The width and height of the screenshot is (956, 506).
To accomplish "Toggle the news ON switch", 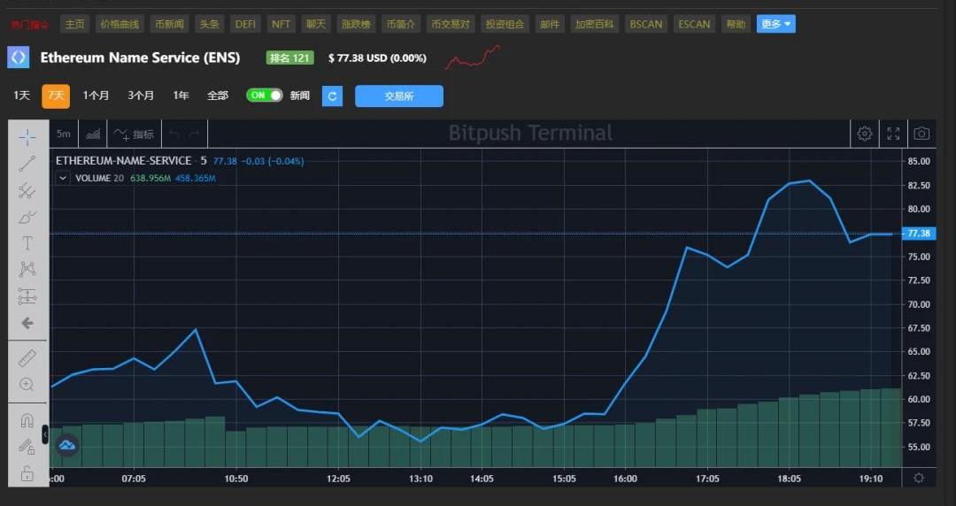I will point(265,96).
